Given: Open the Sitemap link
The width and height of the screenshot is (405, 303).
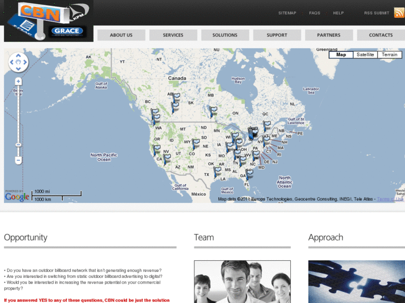Looking at the screenshot, I should coord(287,13).
